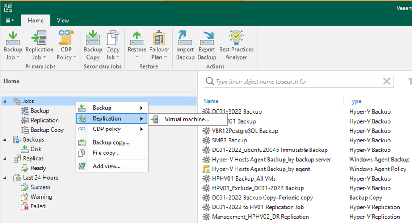This screenshot has width=412, height=223.
Task: Open the Failover Plan dropdown arrow
Action: [165, 57]
